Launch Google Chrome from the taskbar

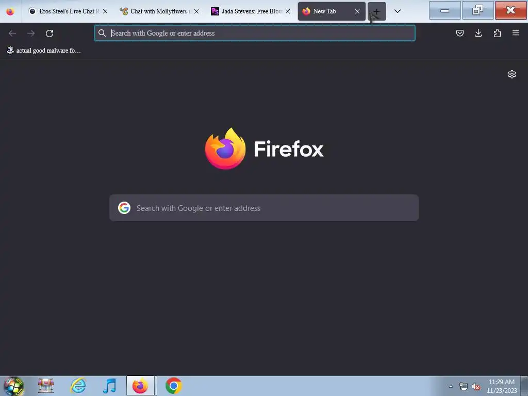(x=173, y=386)
